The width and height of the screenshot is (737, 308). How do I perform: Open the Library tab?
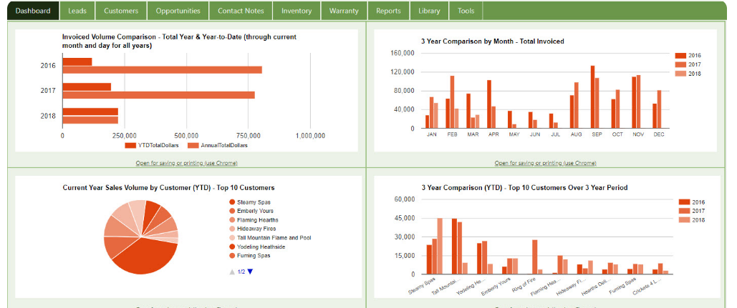[429, 11]
